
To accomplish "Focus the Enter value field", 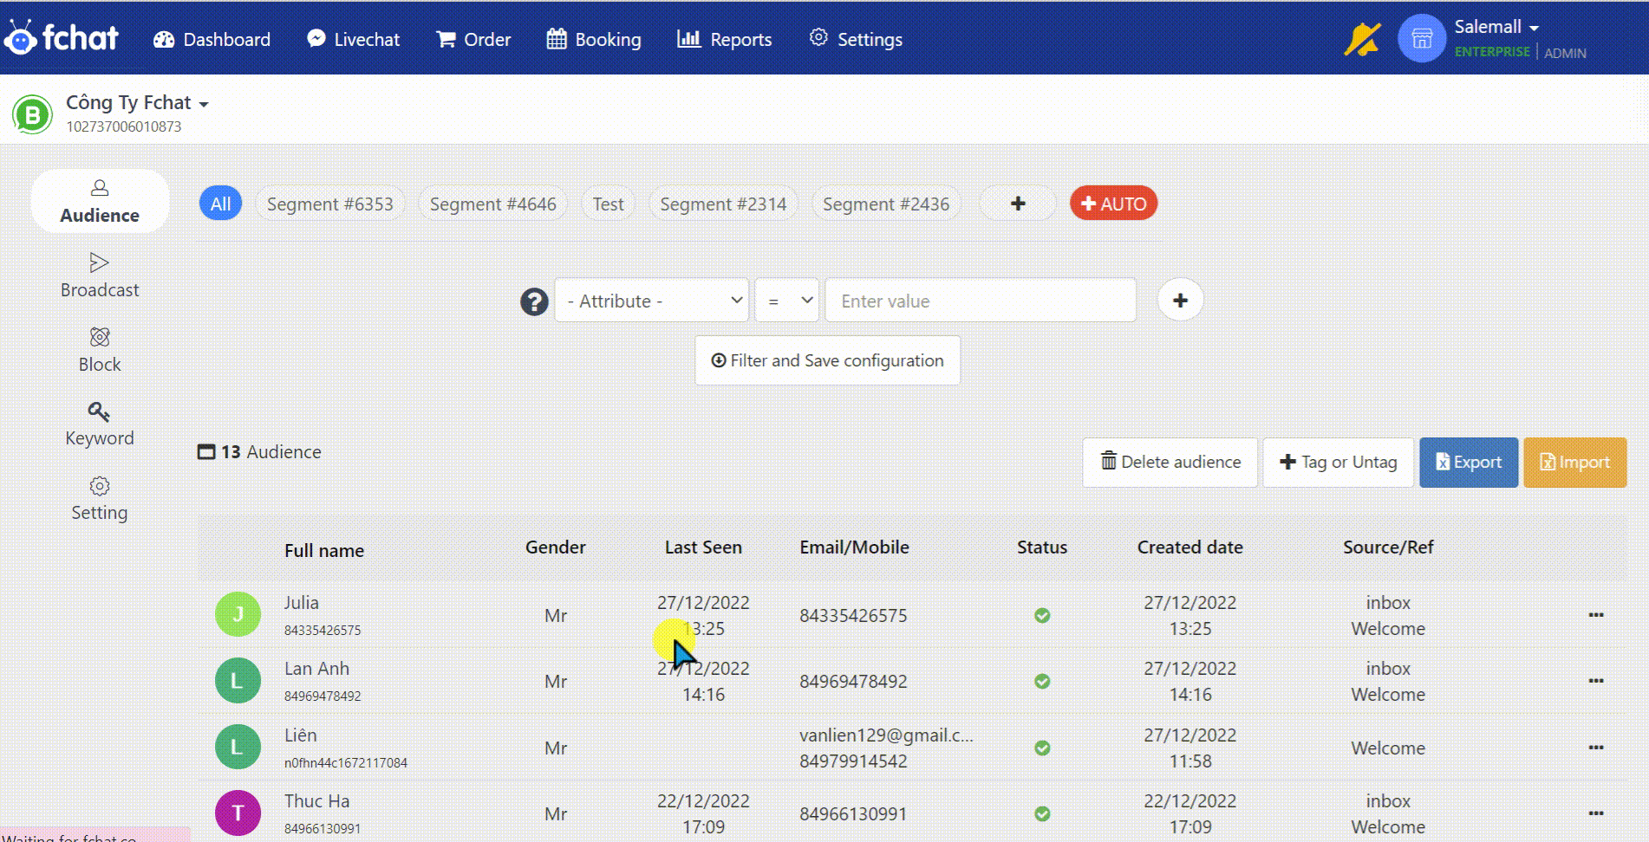I will click(981, 301).
